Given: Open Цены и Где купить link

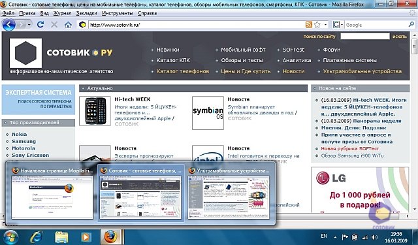Looking at the screenshot, I should pyautogui.click(x=246, y=71).
